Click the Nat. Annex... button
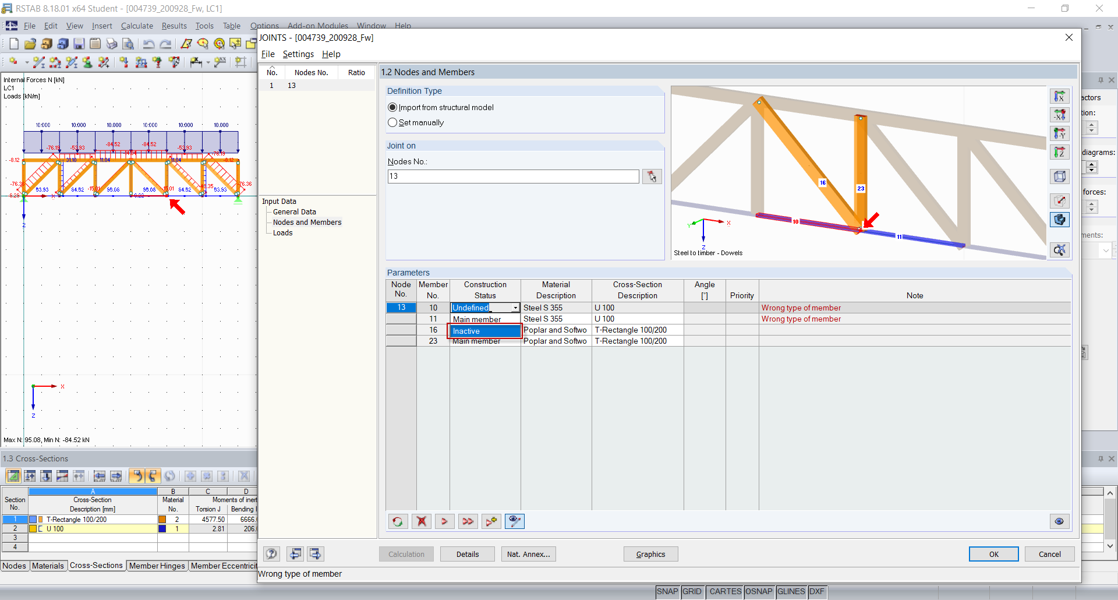Screen dimensions: 1118x600 [x=529, y=554]
